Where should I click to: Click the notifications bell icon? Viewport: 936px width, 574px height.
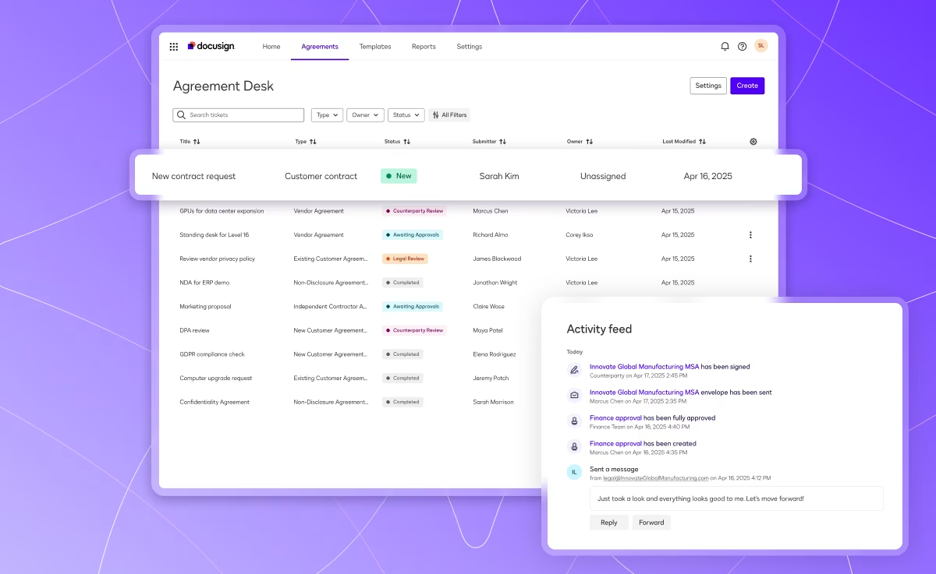coord(725,47)
